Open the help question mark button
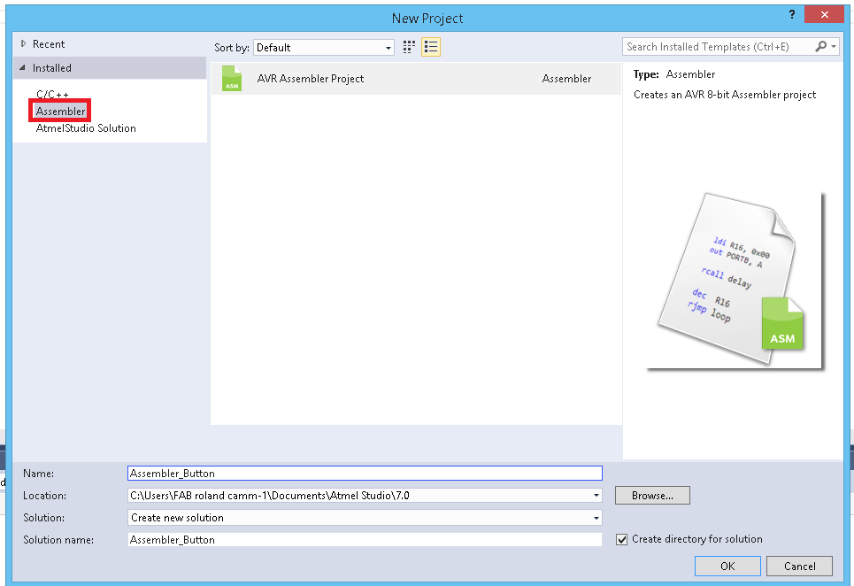 [x=791, y=15]
